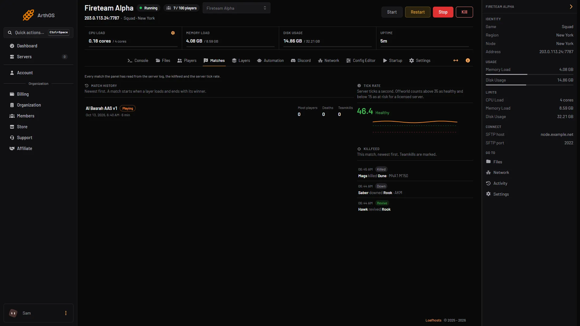
Task: Click the Kill server button
Action: click(464, 12)
